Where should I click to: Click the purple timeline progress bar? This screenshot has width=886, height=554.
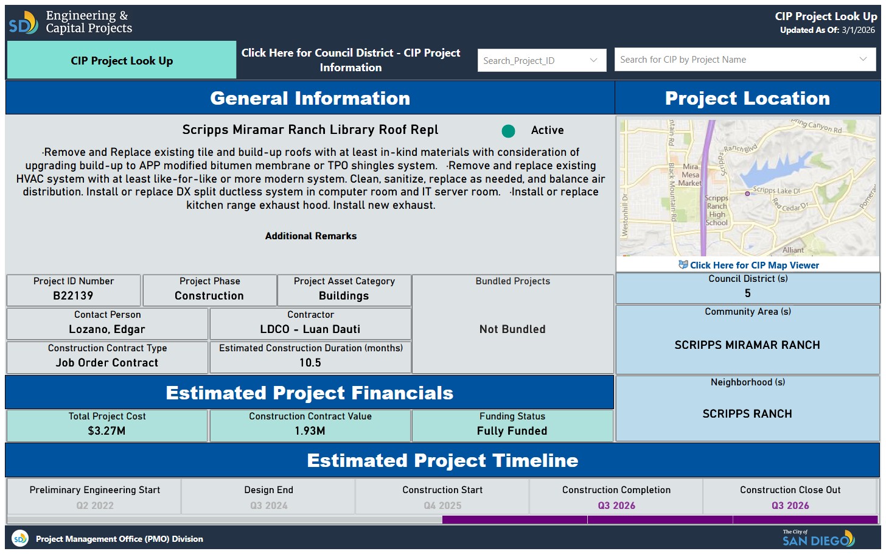(x=660, y=520)
